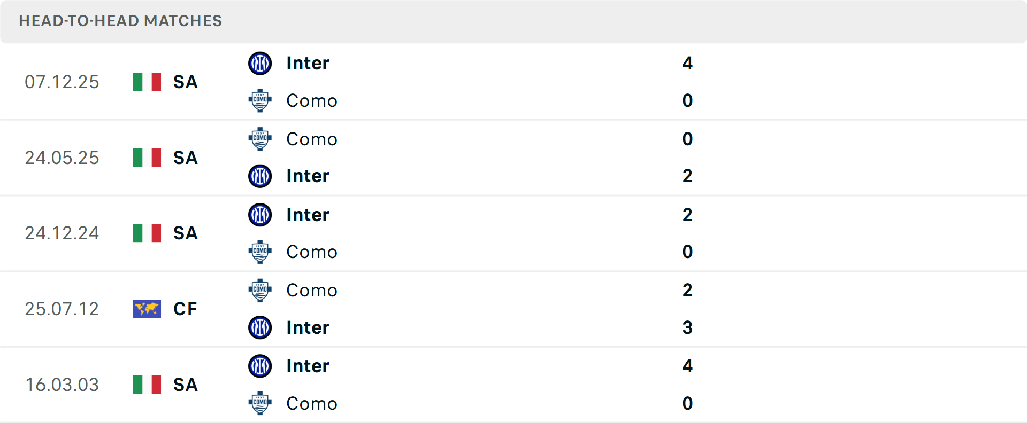1027x423 pixels.
Task: Click Italy flag in 24.12.24 row
Action: (x=147, y=233)
